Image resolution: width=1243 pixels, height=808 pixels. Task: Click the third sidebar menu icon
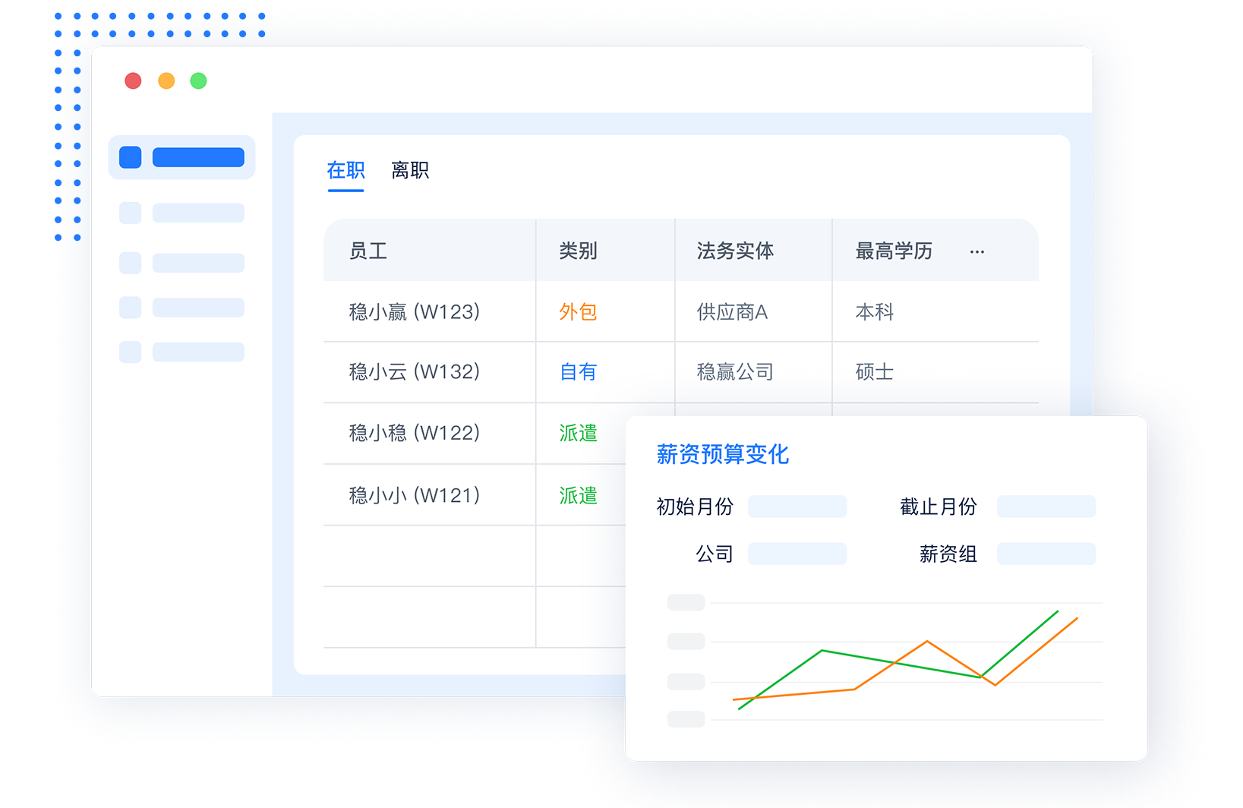pos(129,263)
